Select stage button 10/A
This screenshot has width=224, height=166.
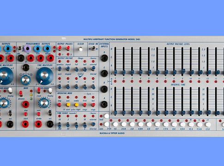click(191, 125)
